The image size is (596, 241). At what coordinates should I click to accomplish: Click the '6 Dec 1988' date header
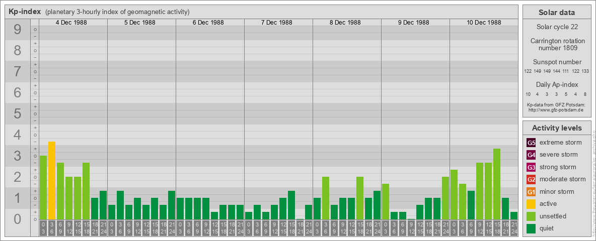[x=208, y=23]
